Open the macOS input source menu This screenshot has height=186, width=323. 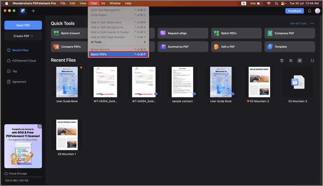coord(244,3)
